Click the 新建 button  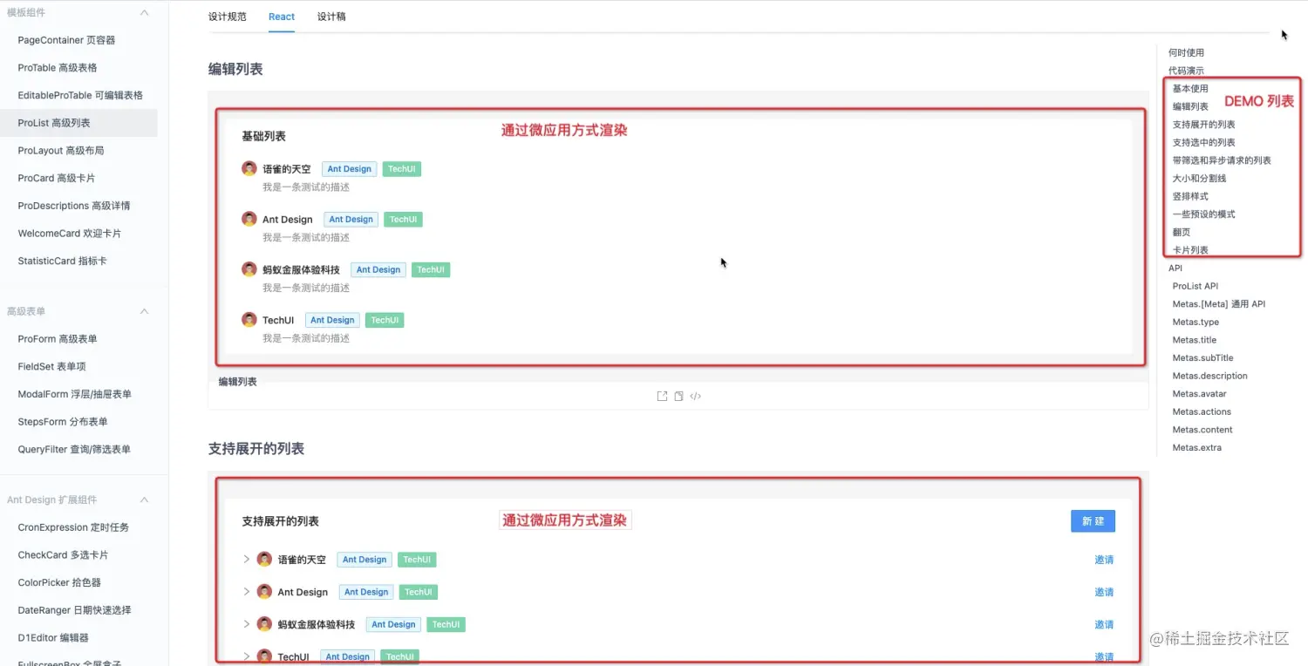coord(1093,521)
